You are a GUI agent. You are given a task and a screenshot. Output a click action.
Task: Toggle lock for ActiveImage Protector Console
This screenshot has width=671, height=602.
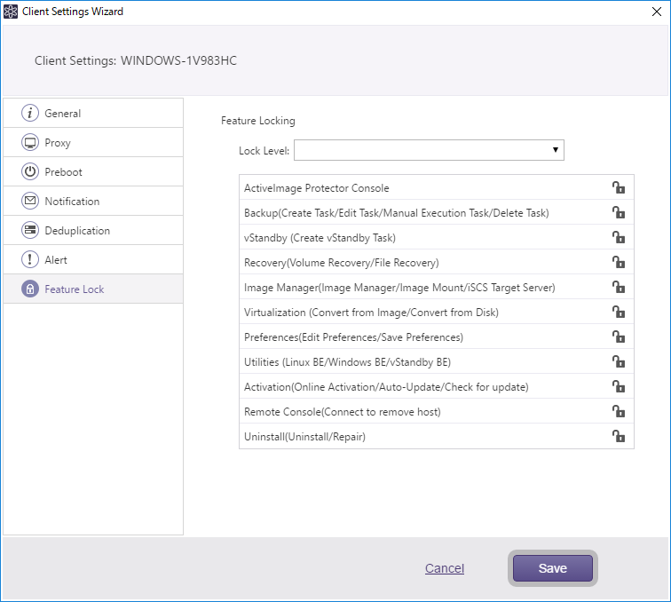619,187
